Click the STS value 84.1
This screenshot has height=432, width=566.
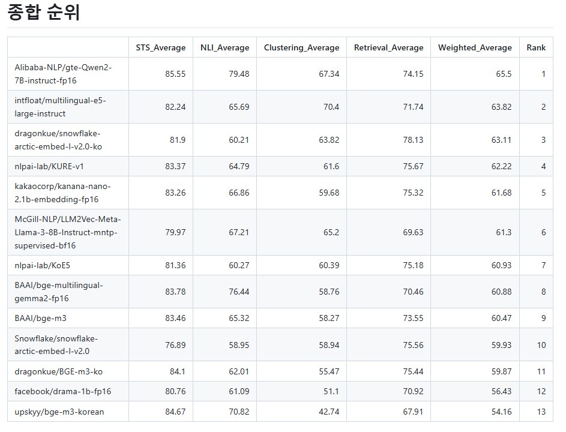click(178, 371)
